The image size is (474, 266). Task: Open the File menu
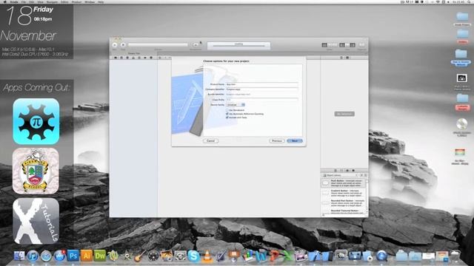tap(23, 1)
